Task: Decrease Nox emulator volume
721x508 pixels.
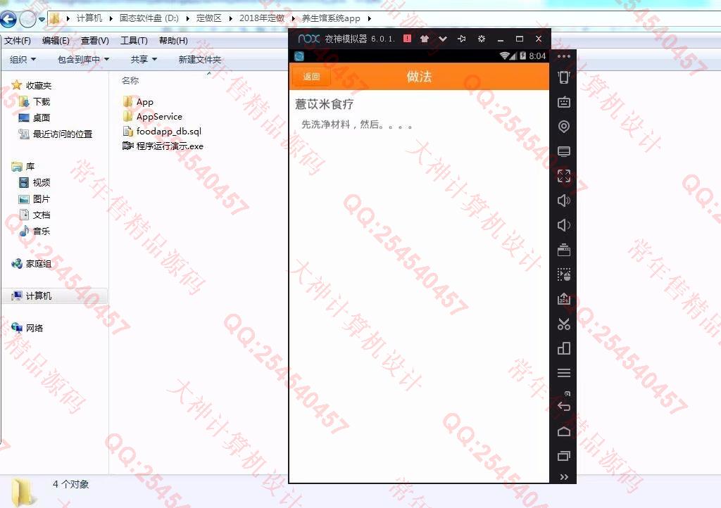Action: [564, 225]
